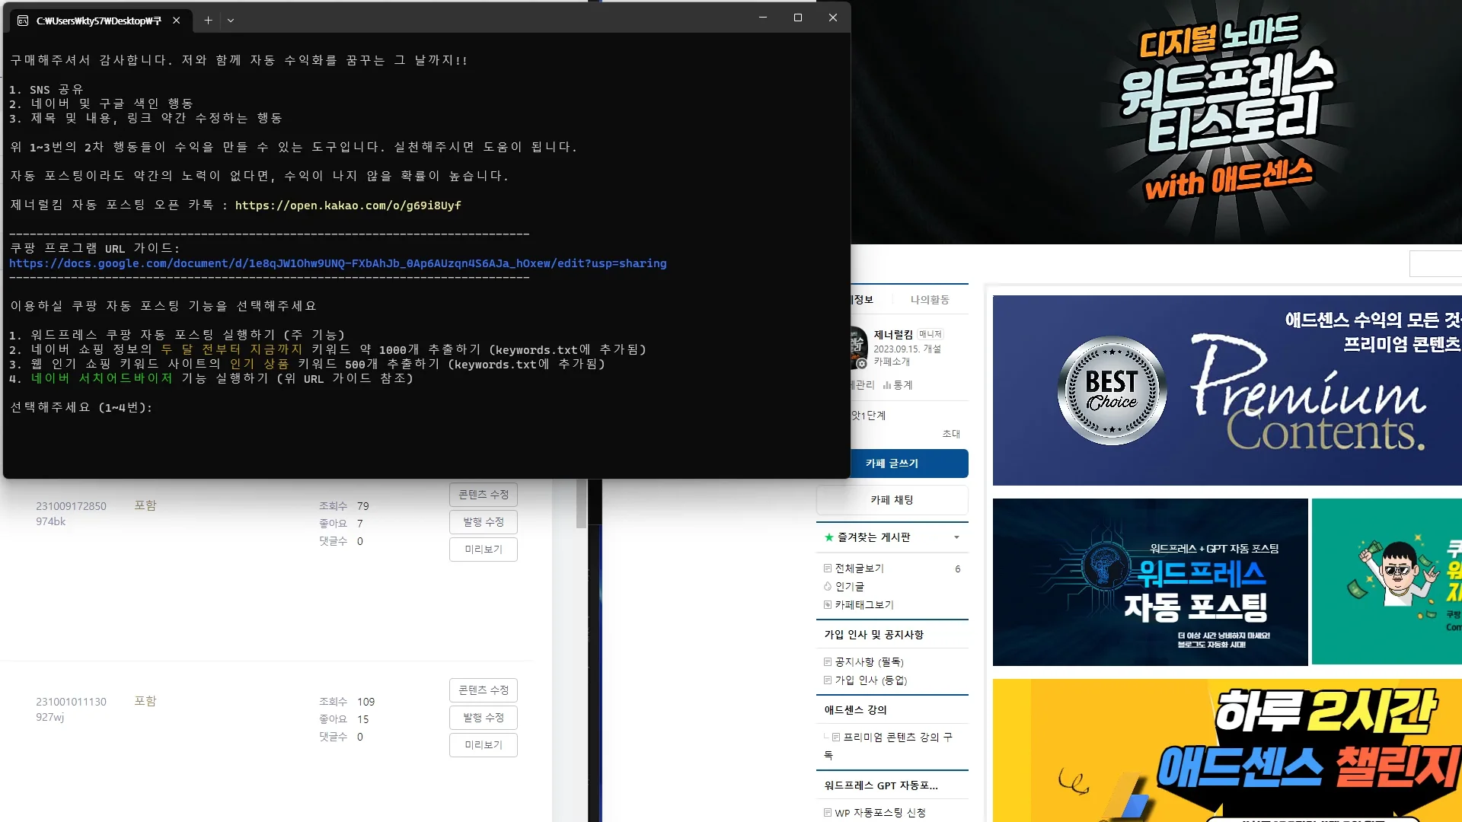Click the terminal icon in the tab title
Viewport: 1462px width, 822px height.
(23, 21)
